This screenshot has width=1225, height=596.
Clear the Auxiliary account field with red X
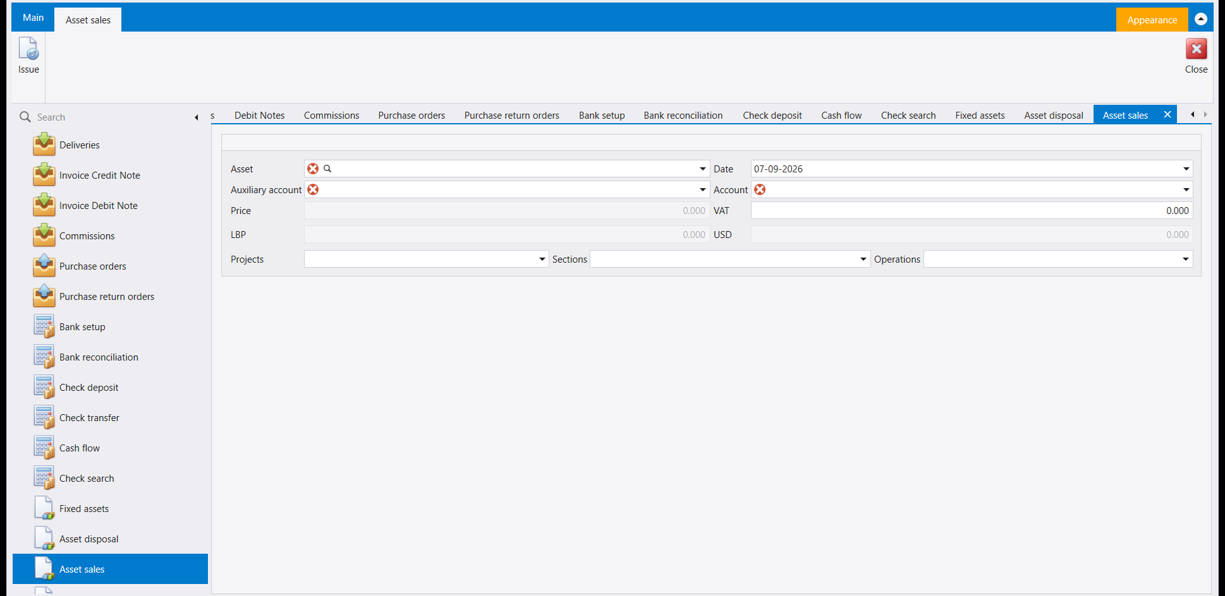point(313,189)
